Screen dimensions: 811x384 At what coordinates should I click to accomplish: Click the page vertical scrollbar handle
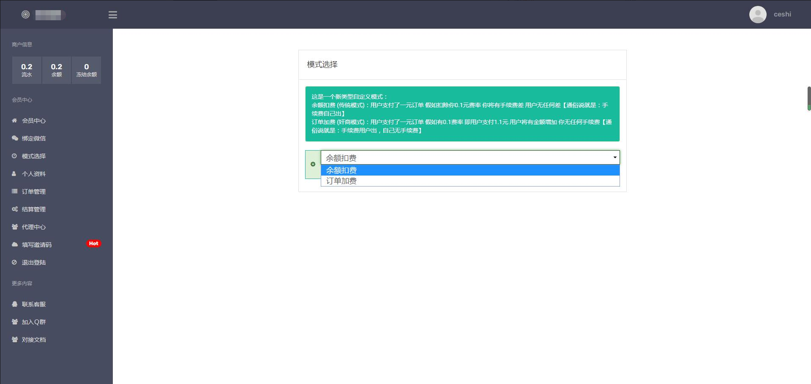click(808, 98)
